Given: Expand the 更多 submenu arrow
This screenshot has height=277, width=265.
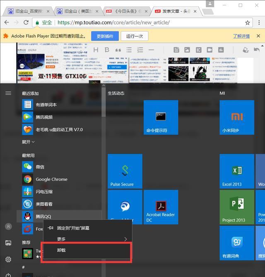Looking at the screenshot, I should point(125,239).
